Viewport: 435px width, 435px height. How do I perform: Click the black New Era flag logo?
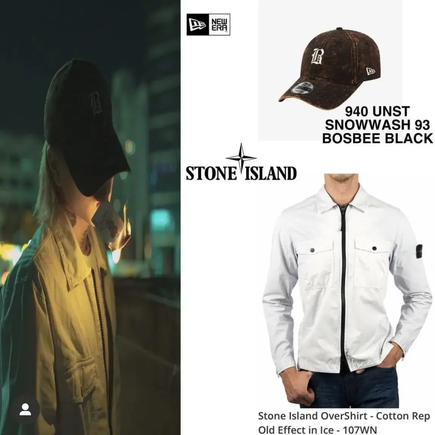point(197,25)
